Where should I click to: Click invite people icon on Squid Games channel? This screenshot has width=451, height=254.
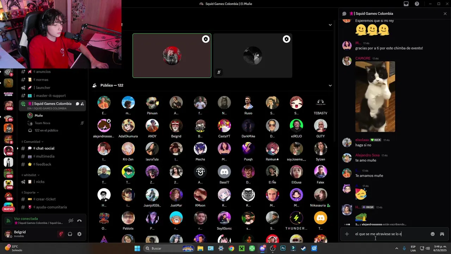coord(82,104)
